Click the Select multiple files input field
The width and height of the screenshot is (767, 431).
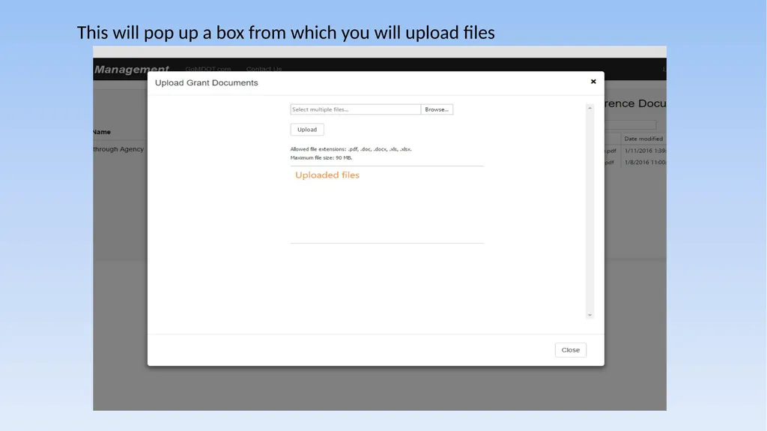[356, 109]
